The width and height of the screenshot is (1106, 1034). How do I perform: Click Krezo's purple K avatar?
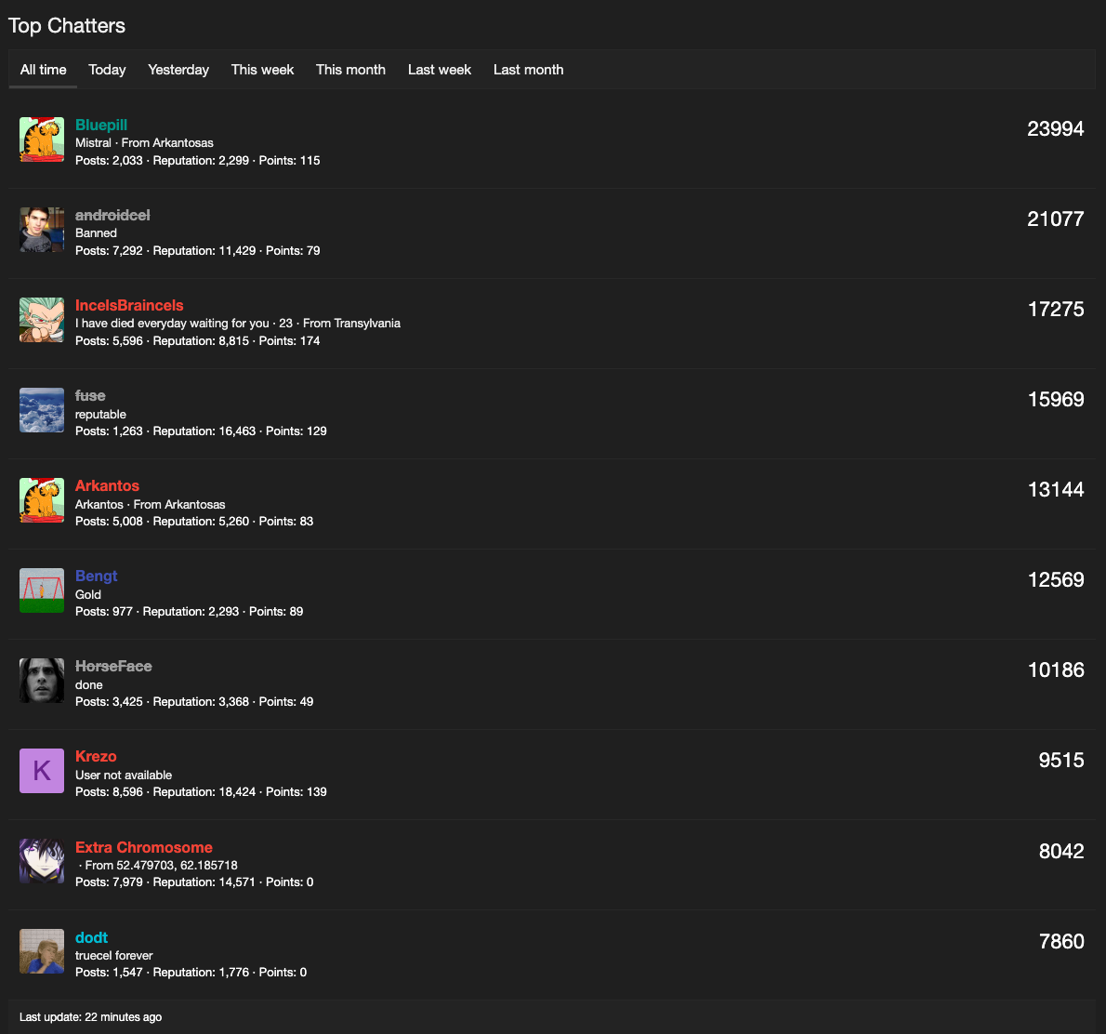[42, 771]
